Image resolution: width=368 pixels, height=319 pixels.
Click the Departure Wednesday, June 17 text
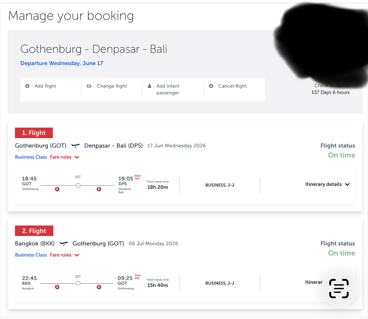(x=62, y=63)
